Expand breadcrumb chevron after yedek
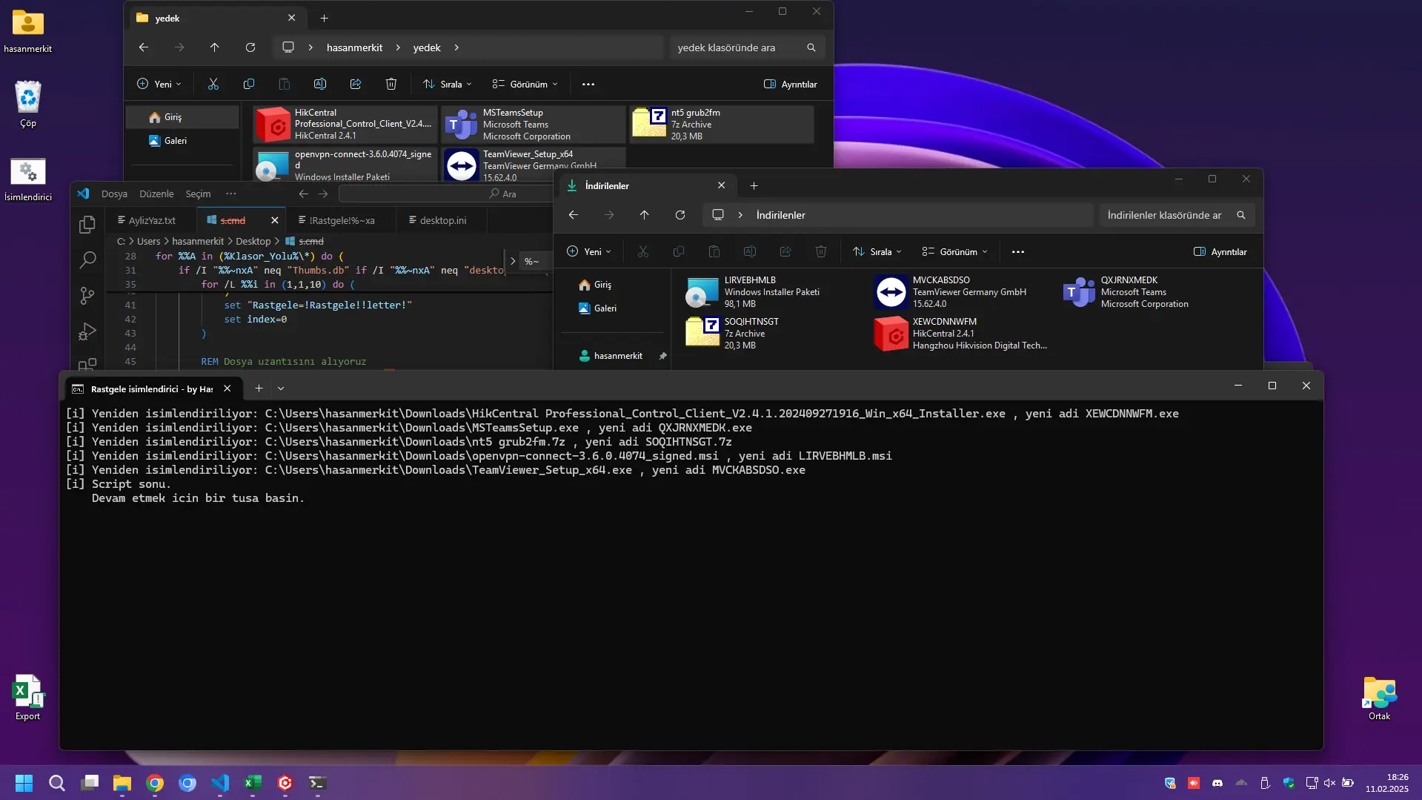Viewport: 1422px width, 800px height. [x=456, y=47]
